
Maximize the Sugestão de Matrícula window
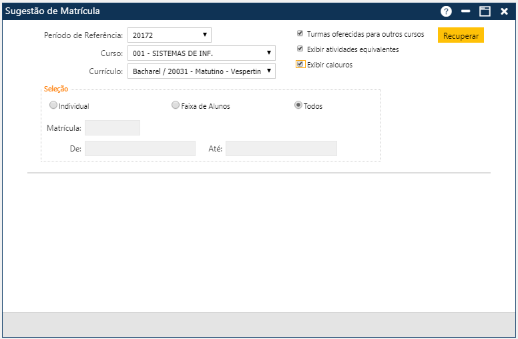coord(485,11)
